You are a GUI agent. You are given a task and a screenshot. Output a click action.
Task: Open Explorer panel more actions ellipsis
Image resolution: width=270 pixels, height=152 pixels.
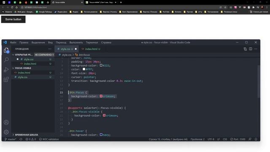tap(50, 49)
